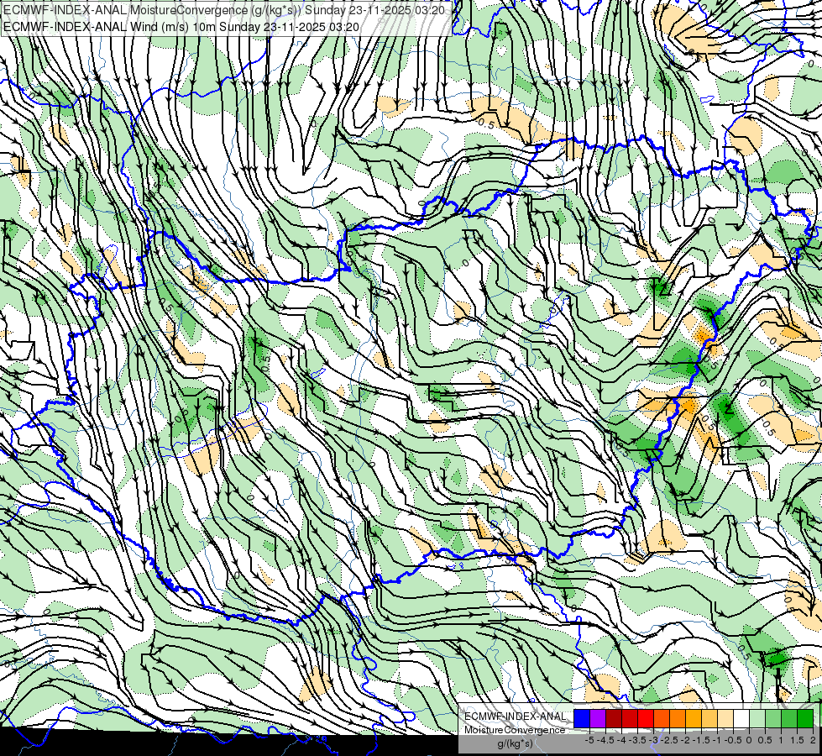
Task: Select the bright red legend swatch from -3.5 to -3
Action: pyautogui.click(x=646, y=719)
